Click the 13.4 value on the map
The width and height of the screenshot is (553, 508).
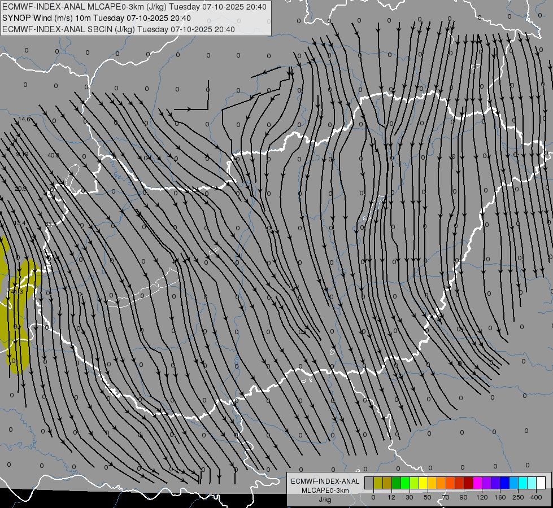(20, 223)
